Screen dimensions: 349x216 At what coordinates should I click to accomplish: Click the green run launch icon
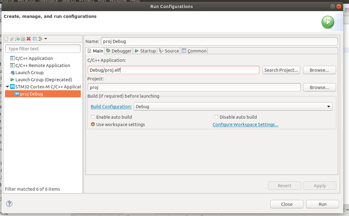(327, 22)
